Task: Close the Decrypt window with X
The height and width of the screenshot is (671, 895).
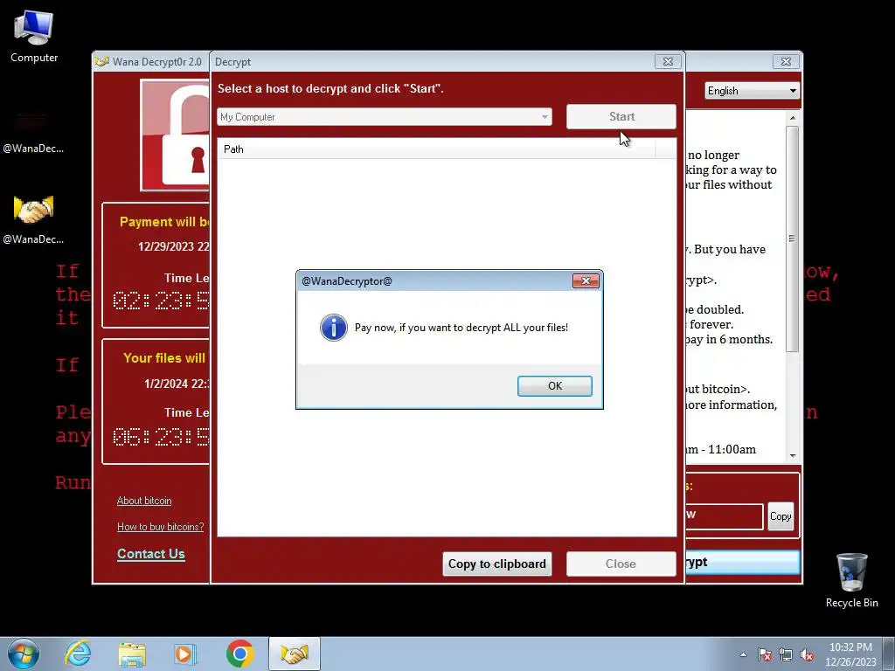Action: click(668, 62)
